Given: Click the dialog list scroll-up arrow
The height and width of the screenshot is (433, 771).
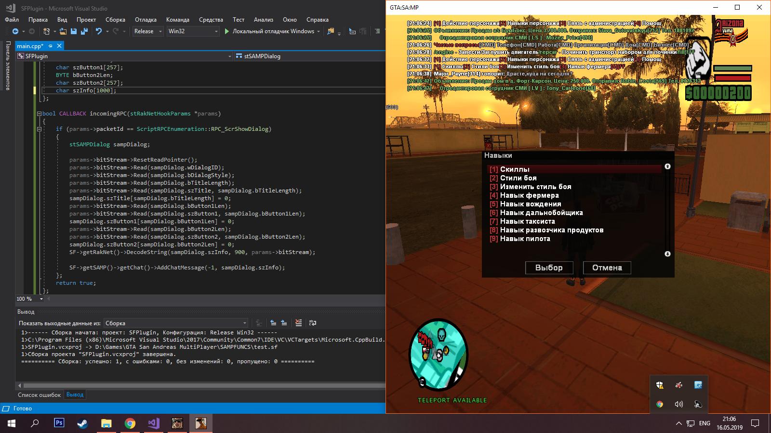Looking at the screenshot, I should (x=667, y=166).
